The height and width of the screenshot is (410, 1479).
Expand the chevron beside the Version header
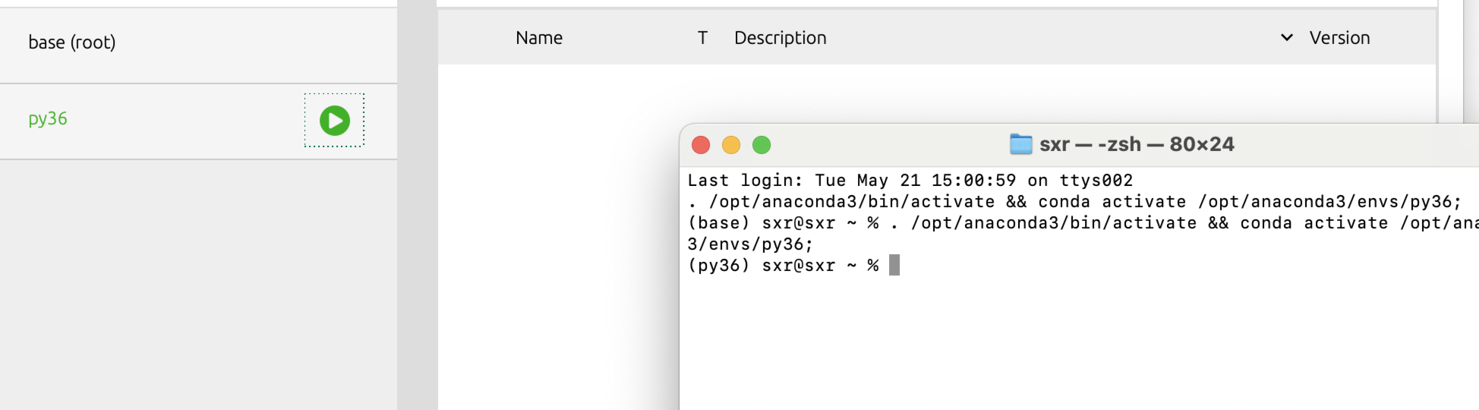point(1287,38)
